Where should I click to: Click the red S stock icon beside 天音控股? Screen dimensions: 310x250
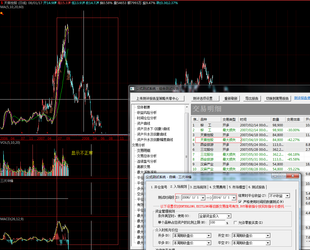2,2
